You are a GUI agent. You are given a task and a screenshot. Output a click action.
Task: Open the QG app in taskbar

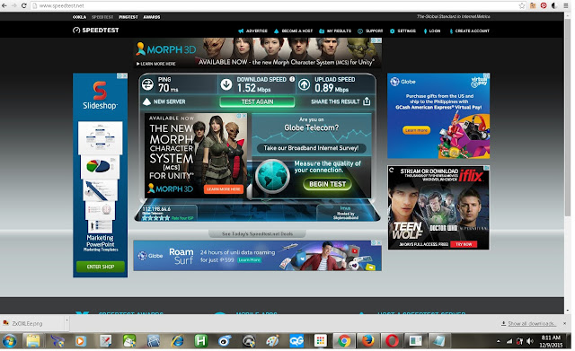[296, 341]
